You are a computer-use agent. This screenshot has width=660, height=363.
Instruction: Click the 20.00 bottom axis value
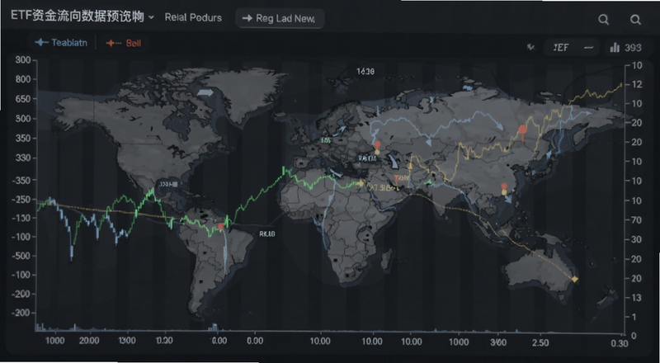point(89,341)
